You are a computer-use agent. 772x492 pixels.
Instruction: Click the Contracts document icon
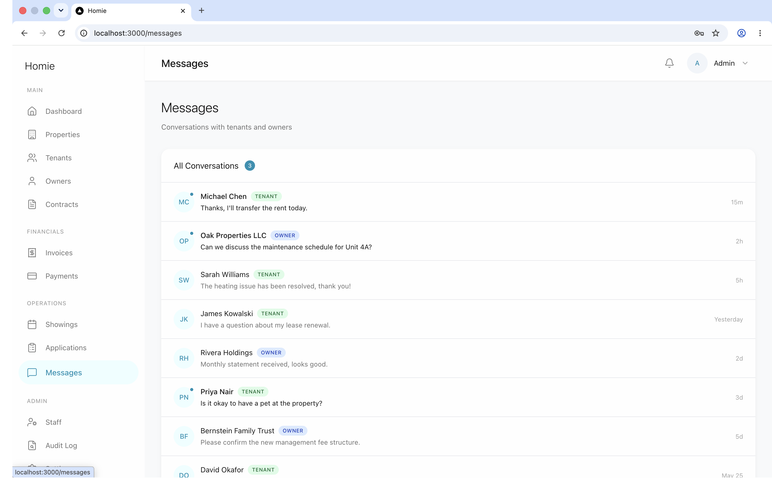32,204
